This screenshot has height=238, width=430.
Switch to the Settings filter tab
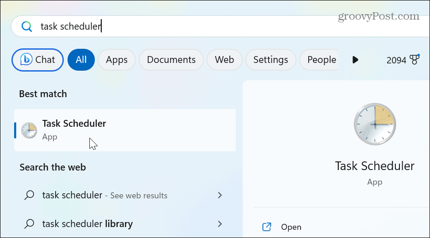tap(271, 60)
